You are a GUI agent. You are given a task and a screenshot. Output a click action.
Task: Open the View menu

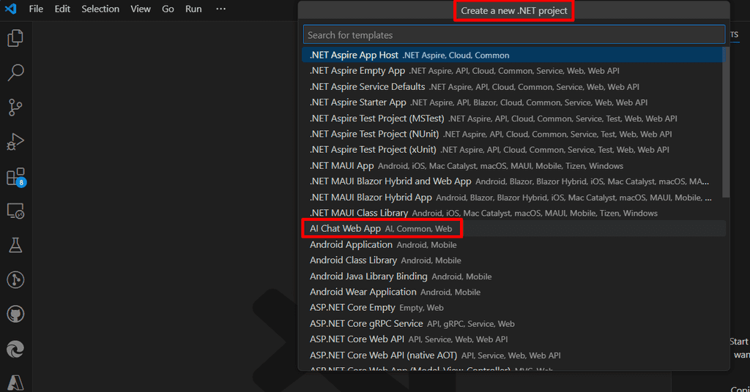[141, 9]
